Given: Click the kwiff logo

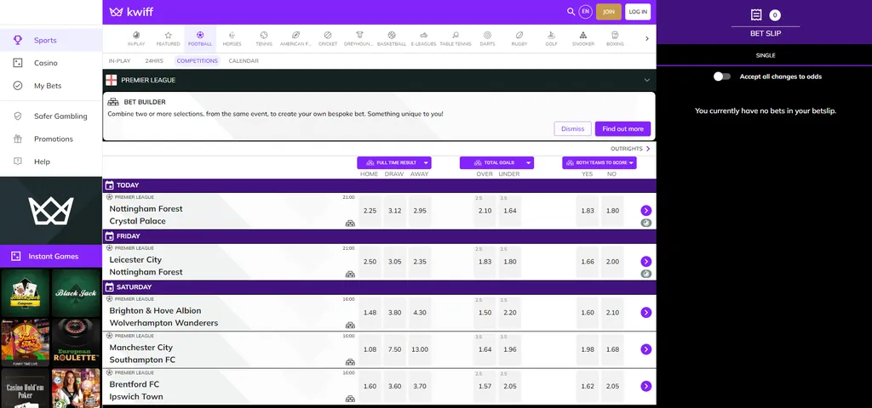Looking at the screenshot, I should pyautogui.click(x=130, y=12).
